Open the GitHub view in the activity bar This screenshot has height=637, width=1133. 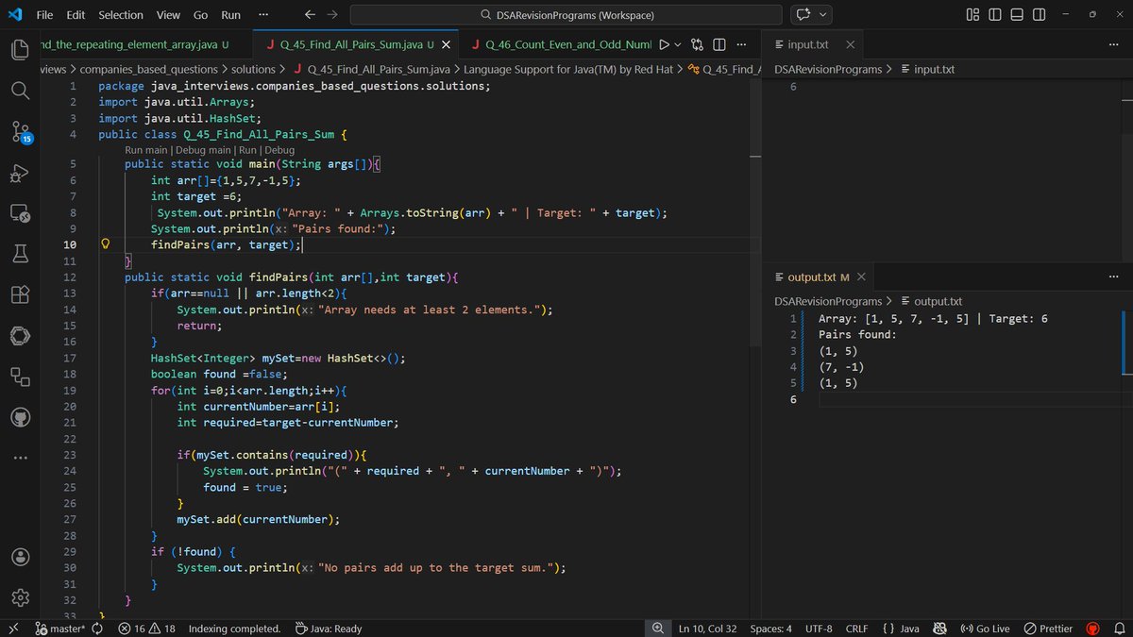coord(21,417)
